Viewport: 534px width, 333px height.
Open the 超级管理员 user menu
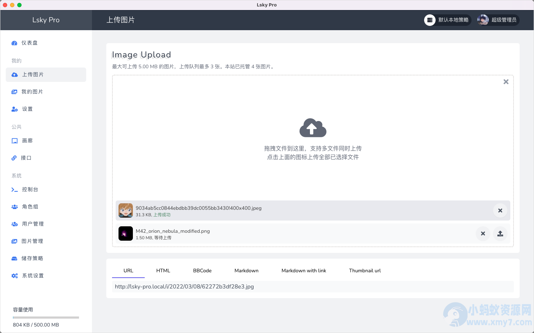coord(498,20)
